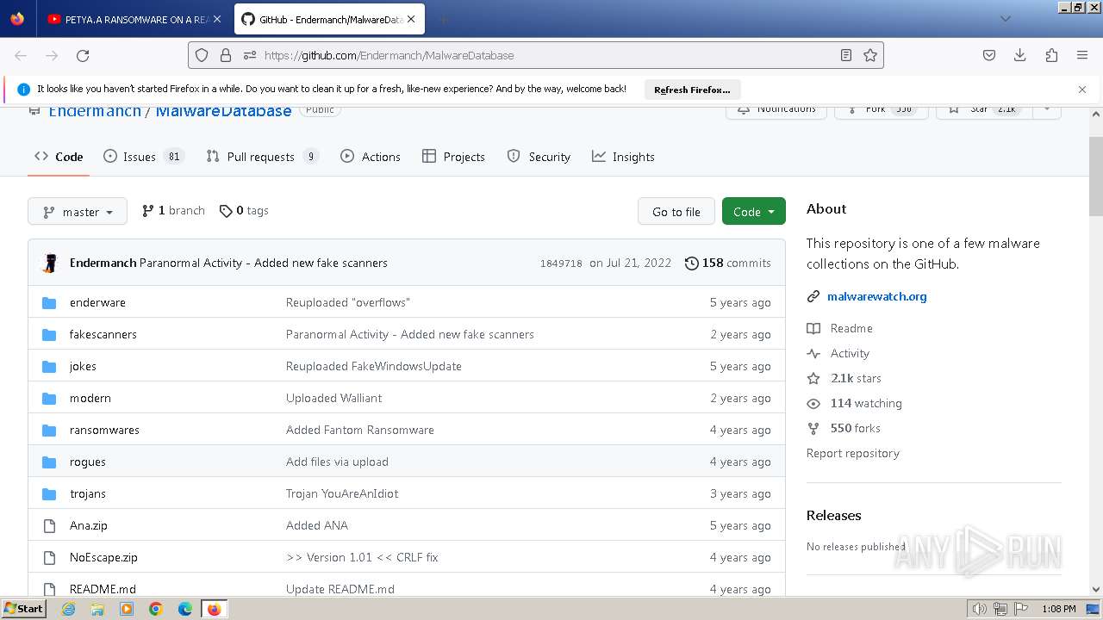Open the modern folder
Screen dimensions: 1103x620
90,399
